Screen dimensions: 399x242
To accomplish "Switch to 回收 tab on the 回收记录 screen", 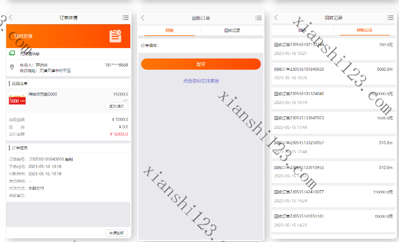I will (x=303, y=30).
